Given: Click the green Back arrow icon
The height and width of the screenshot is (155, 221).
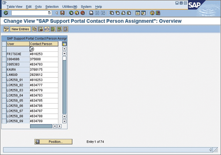Looking at the screenshot, I should point(71,13).
